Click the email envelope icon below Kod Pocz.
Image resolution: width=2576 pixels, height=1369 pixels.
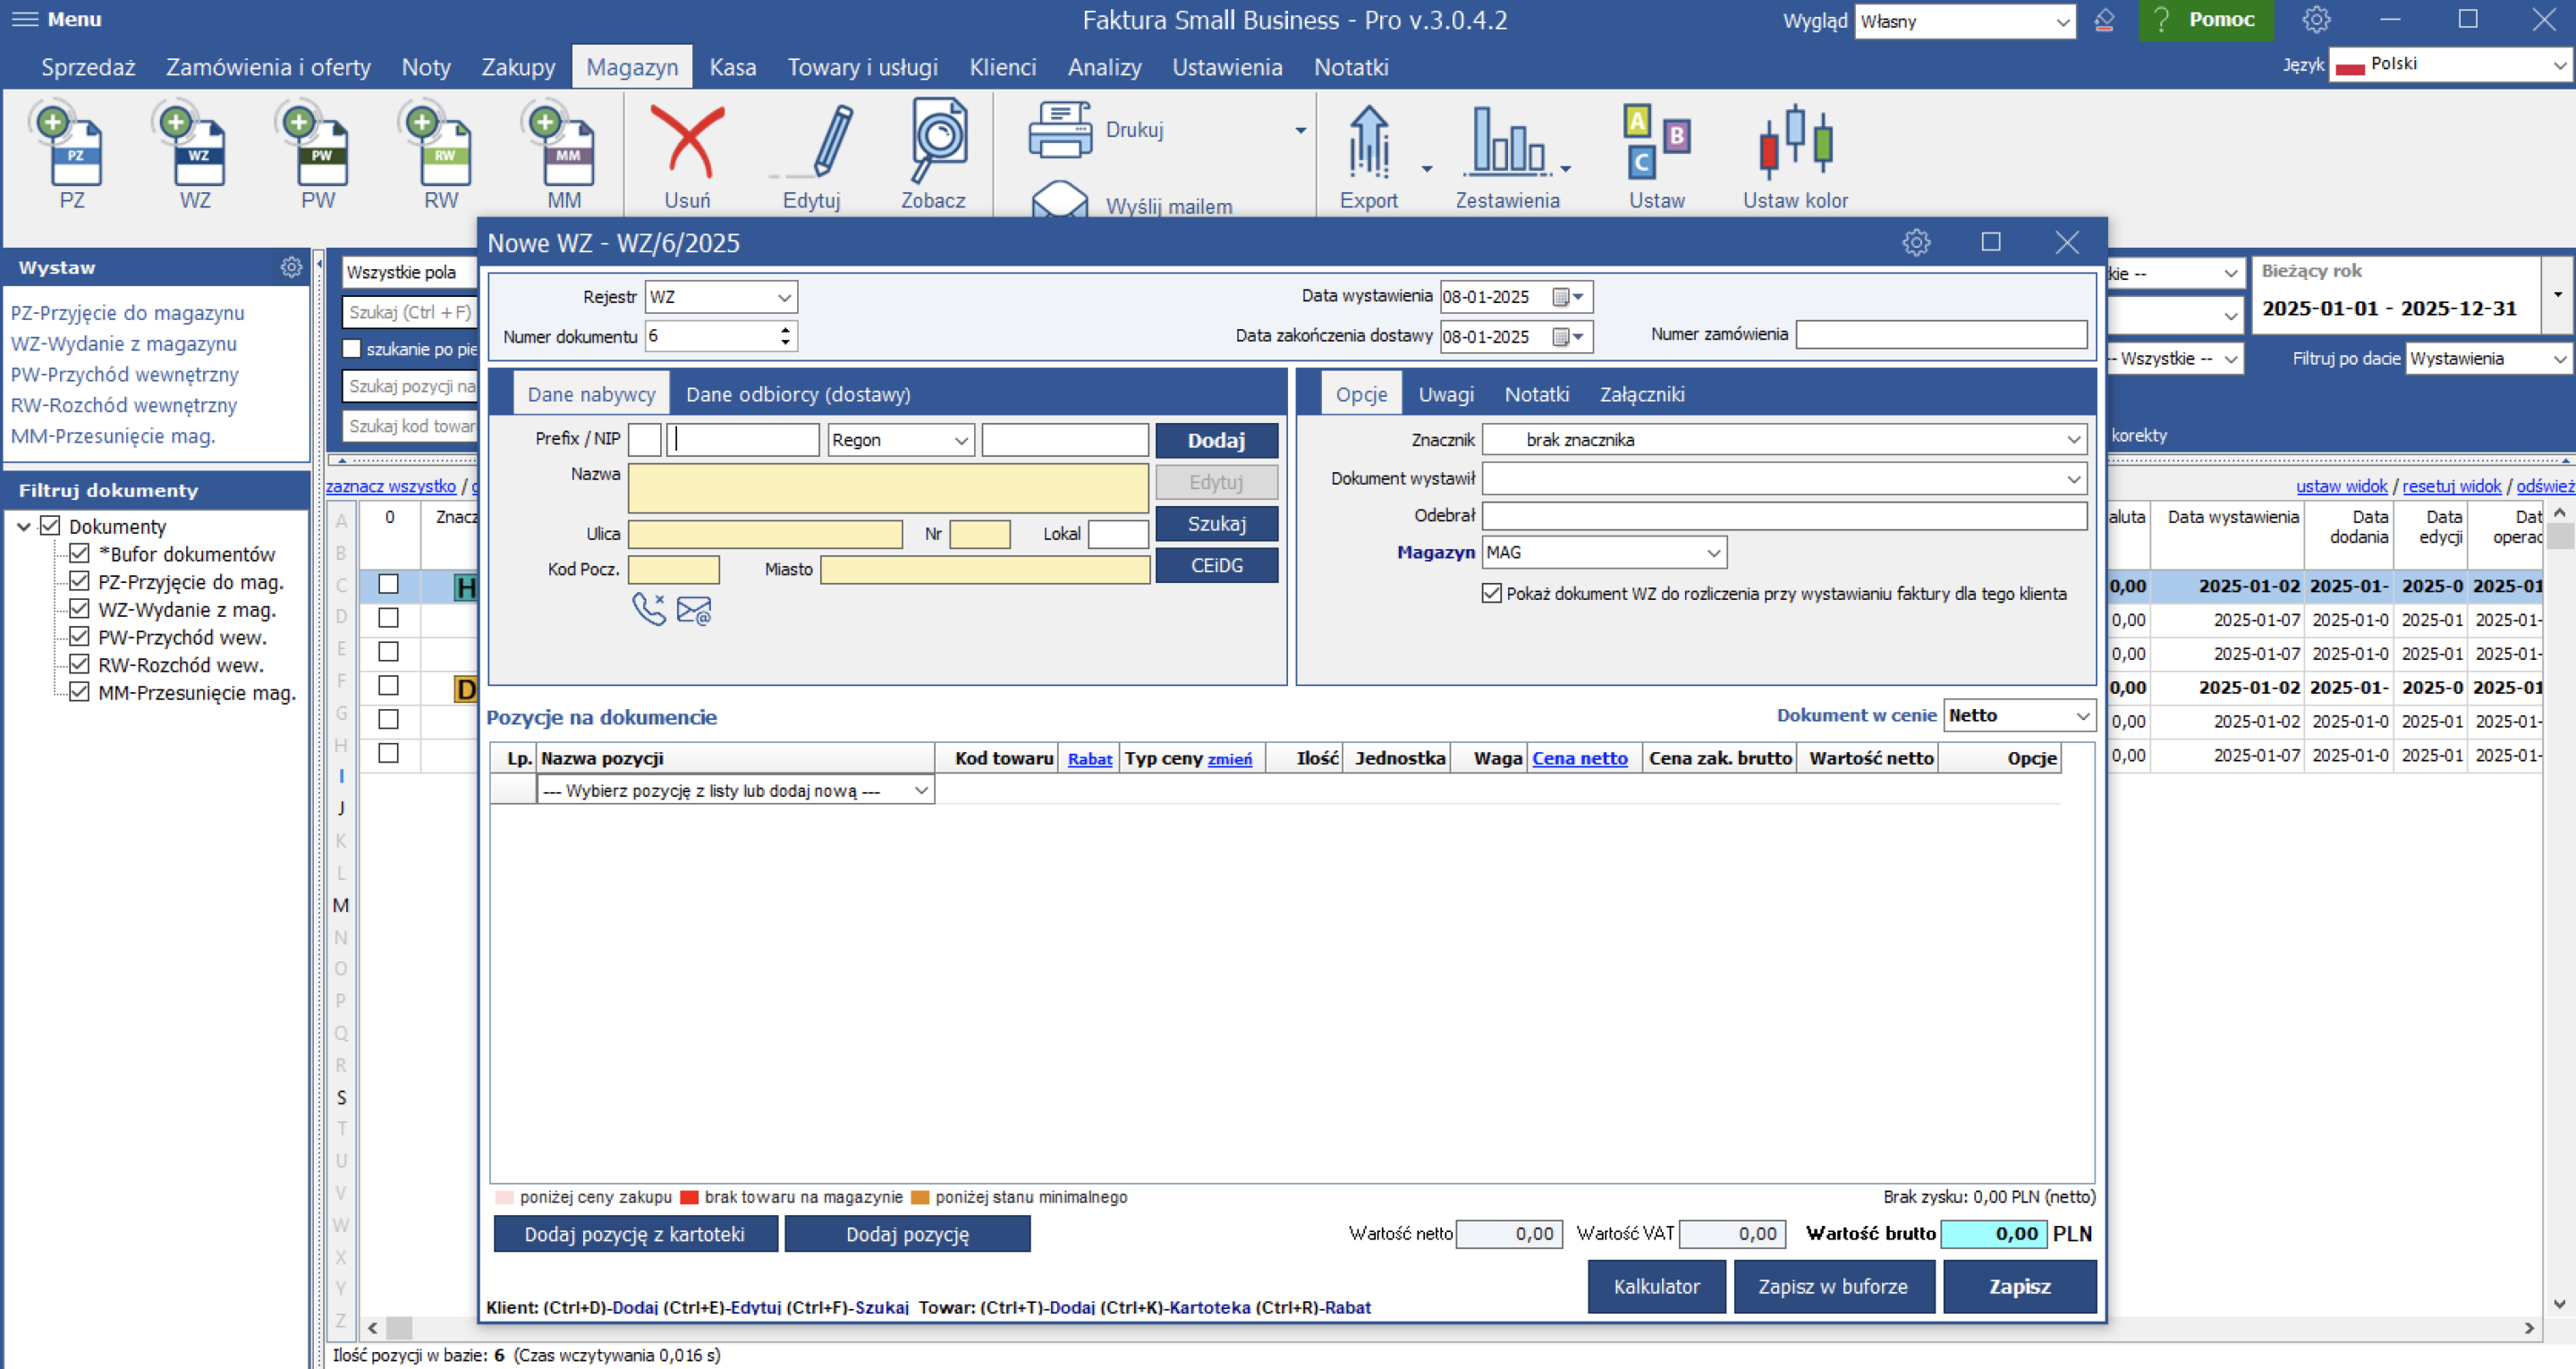pos(694,609)
